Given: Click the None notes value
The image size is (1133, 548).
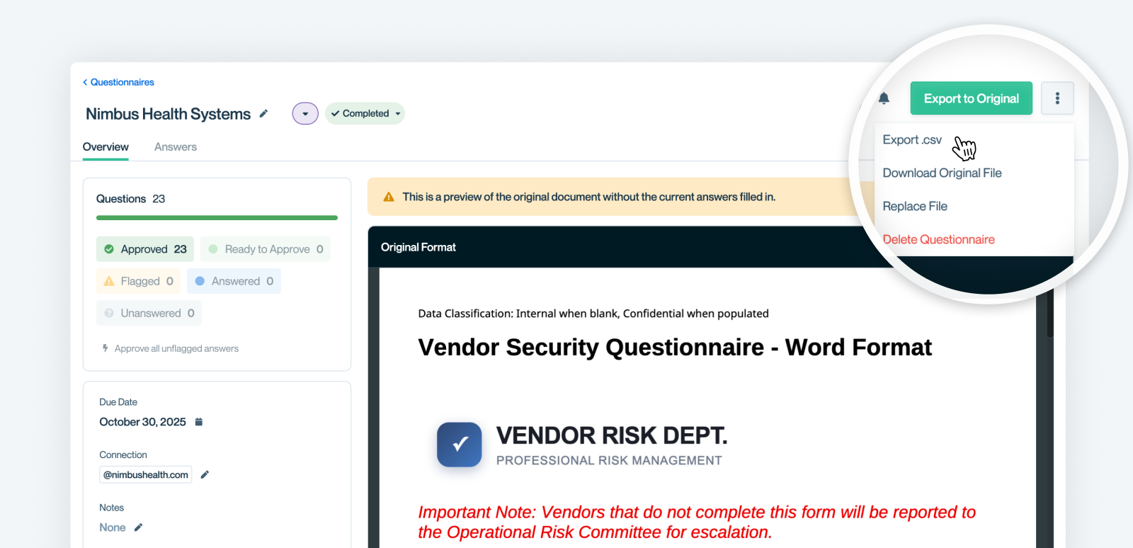Looking at the screenshot, I should [x=113, y=527].
